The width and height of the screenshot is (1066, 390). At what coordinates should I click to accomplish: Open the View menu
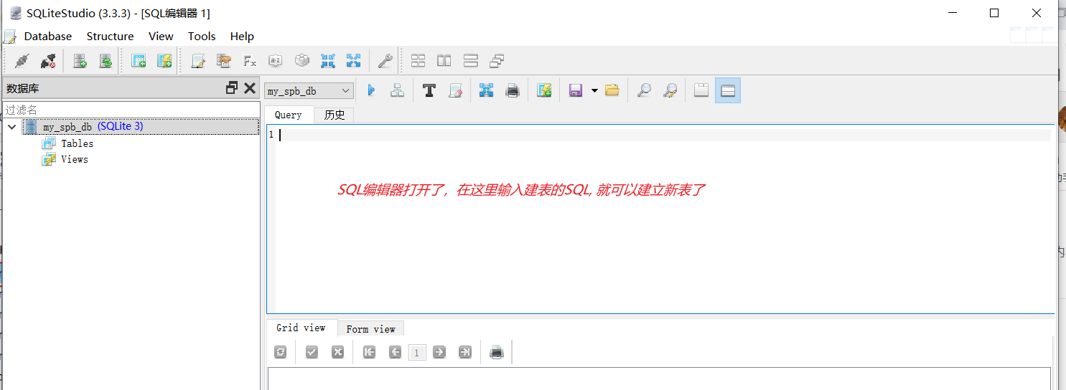click(x=161, y=36)
